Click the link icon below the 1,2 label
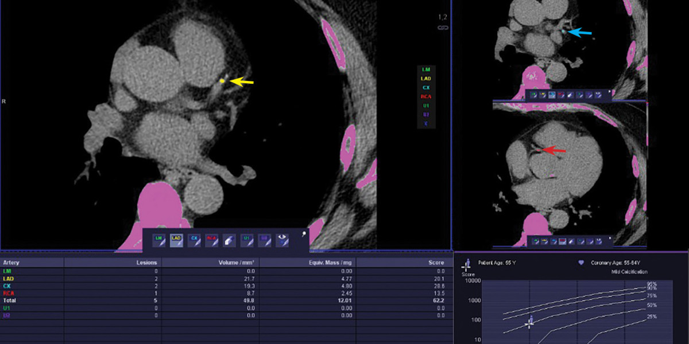This screenshot has height=344, width=689. [x=442, y=27]
